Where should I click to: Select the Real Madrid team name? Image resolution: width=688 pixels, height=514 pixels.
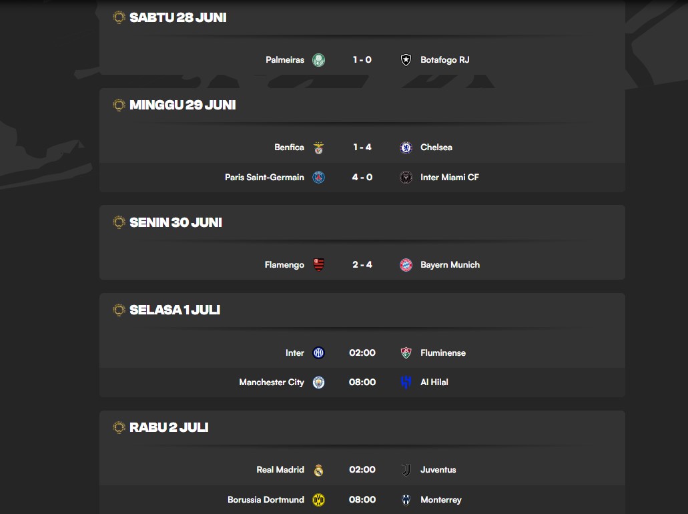coord(280,470)
